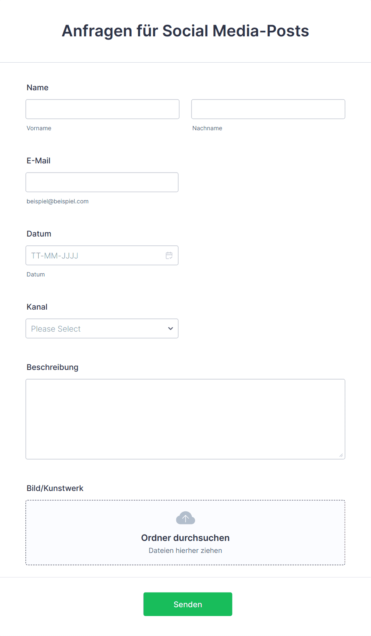Image resolution: width=371 pixels, height=636 pixels.
Task: Click the Kanal dropdown chevron arrow
Action: pyautogui.click(x=171, y=328)
